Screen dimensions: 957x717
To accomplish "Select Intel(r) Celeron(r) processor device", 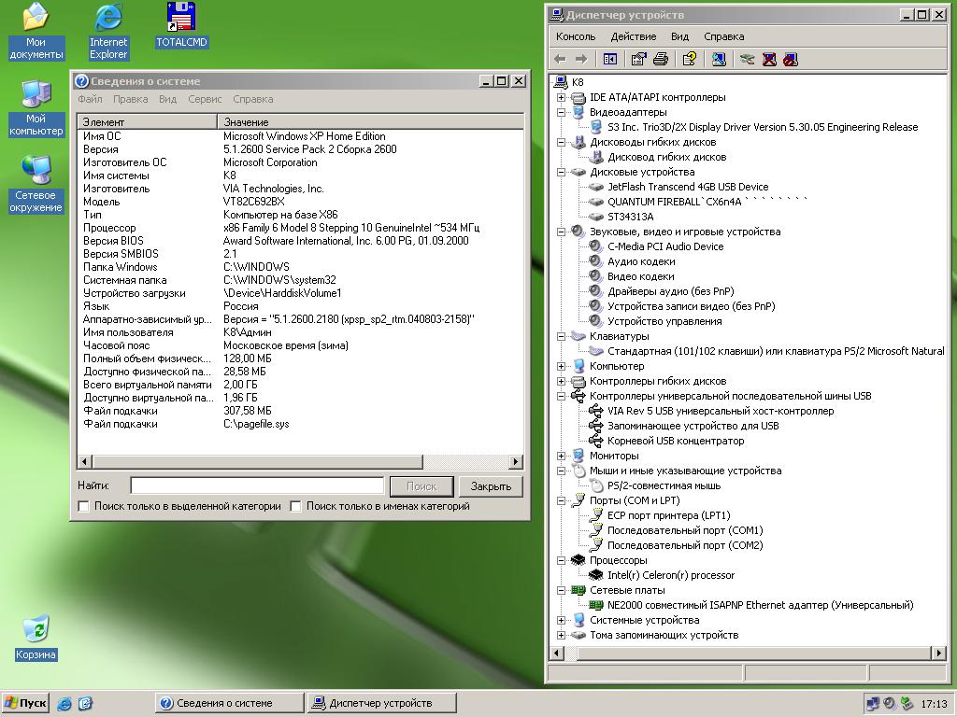I will click(670, 575).
